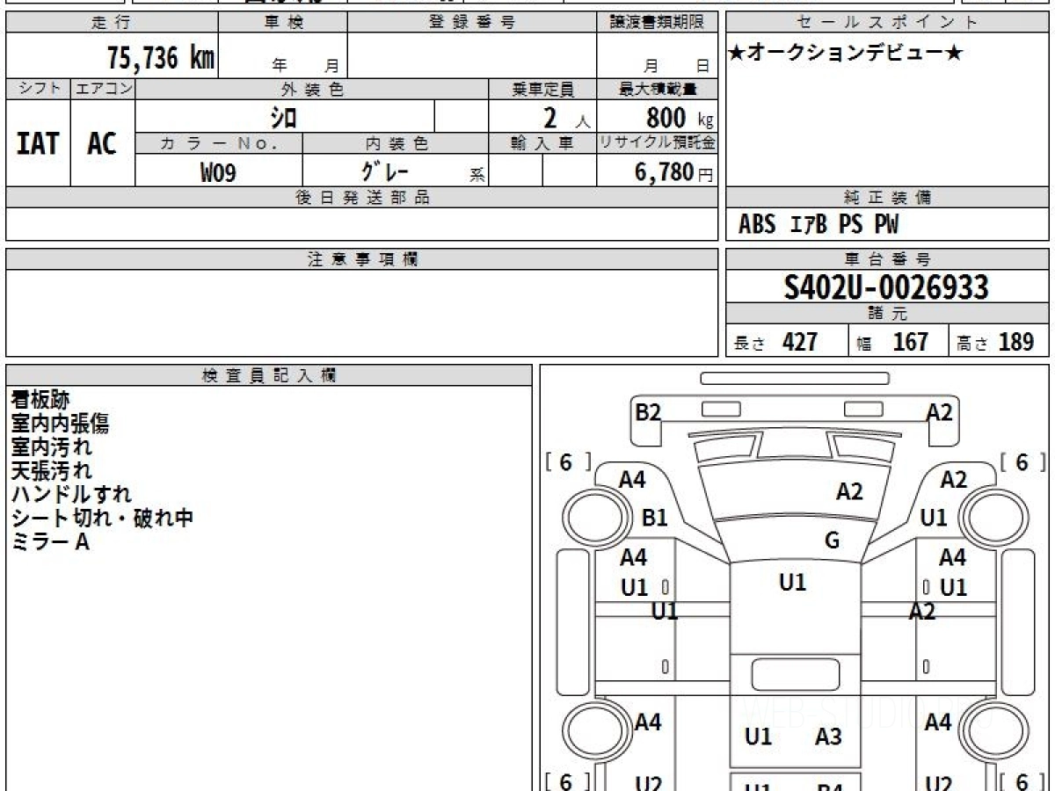The image size is (1055, 791).
Task: Select the 最大積載量 header
Action: pyautogui.click(x=658, y=89)
